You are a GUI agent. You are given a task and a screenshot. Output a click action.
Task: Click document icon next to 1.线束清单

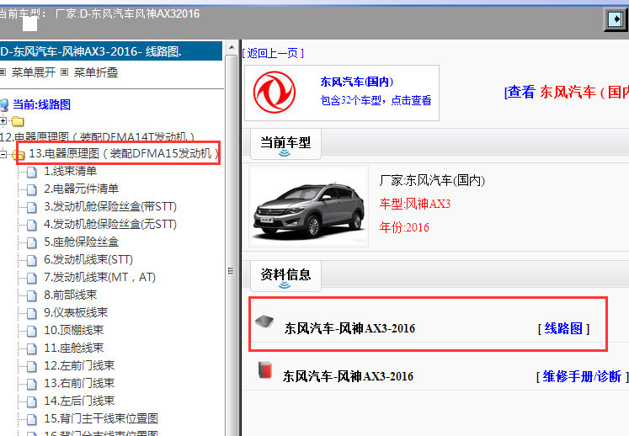[x=32, y=172]
